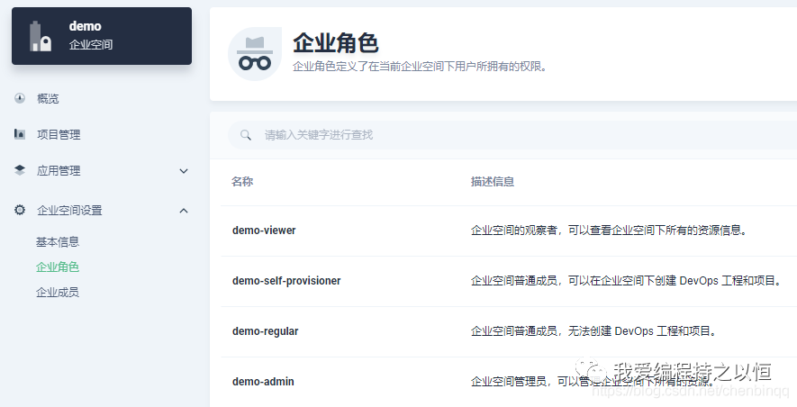Open the demo-viewer role
The height and width of the screenshot is (407, 797).
point(264,231)
